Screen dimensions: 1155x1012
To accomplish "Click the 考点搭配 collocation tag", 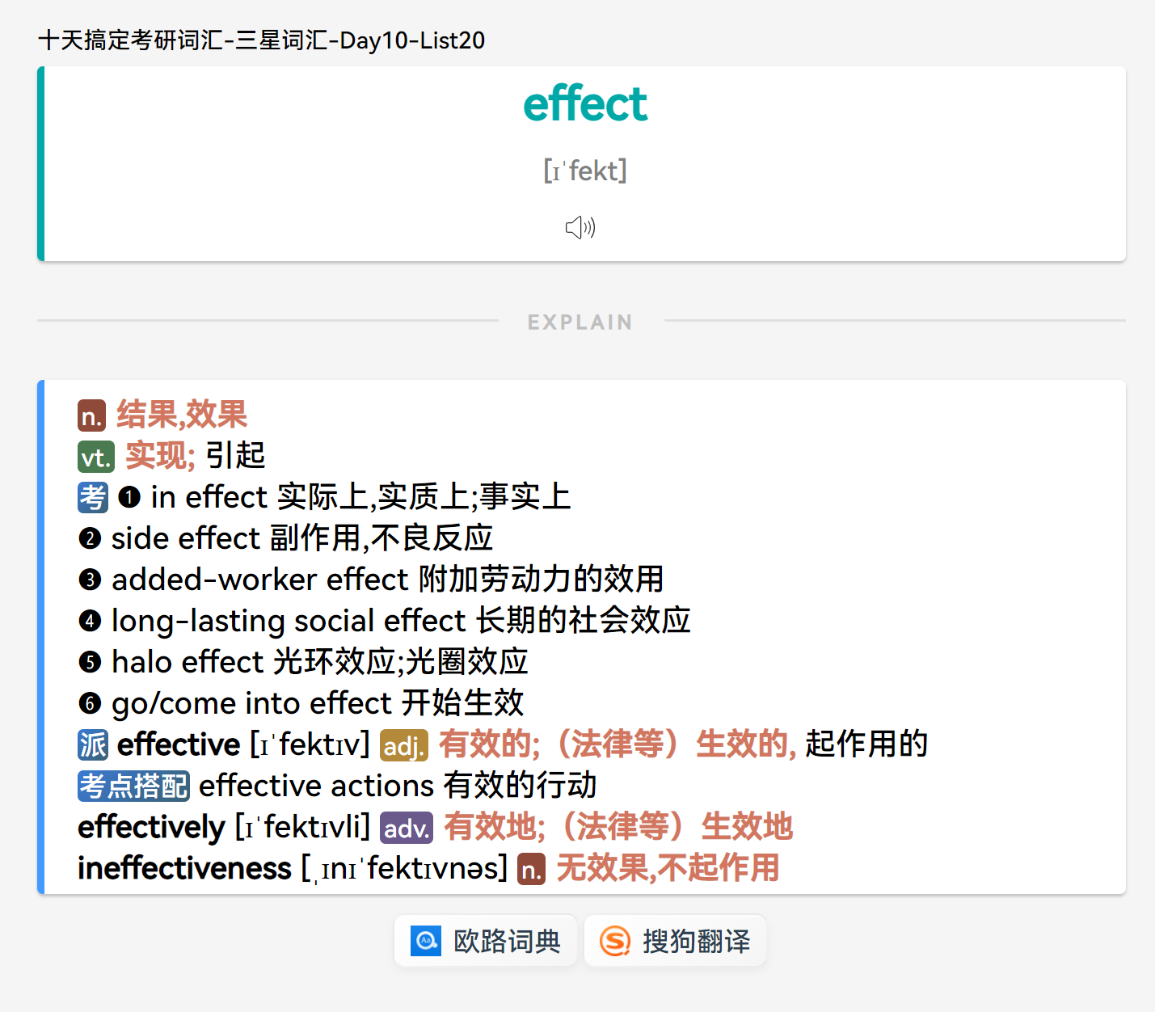I will [133, 786].
